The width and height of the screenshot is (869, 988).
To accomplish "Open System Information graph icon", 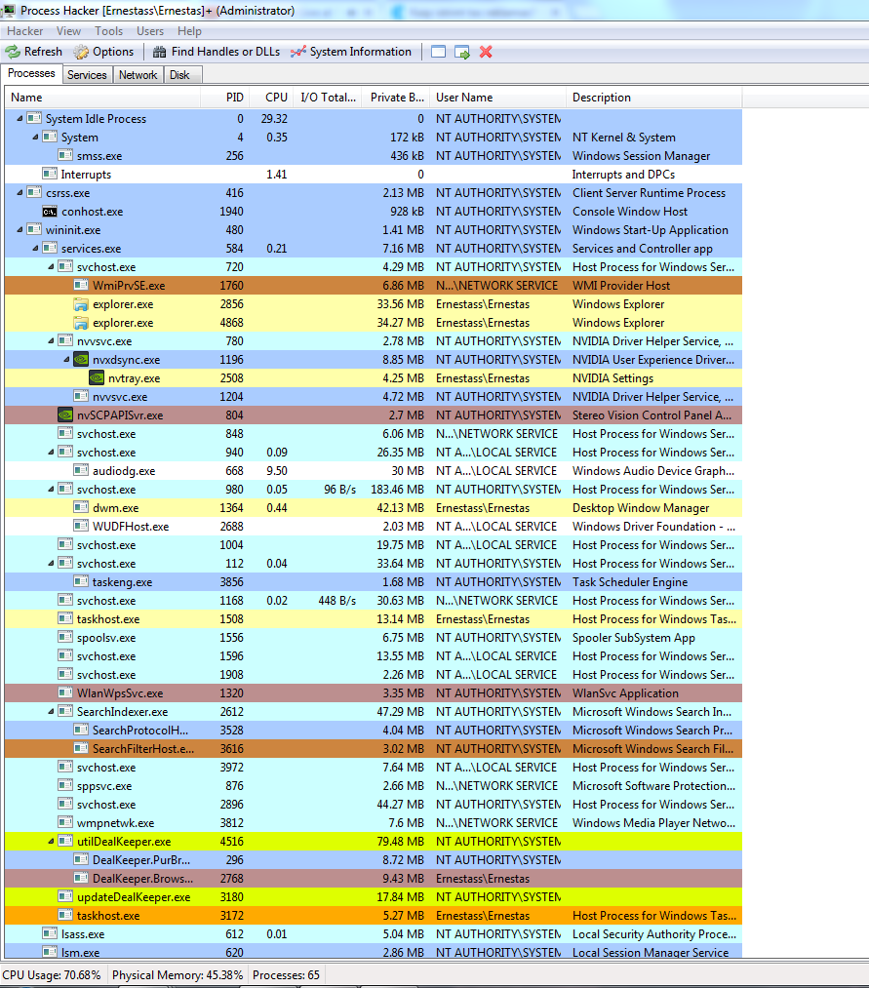I will 298,52.
